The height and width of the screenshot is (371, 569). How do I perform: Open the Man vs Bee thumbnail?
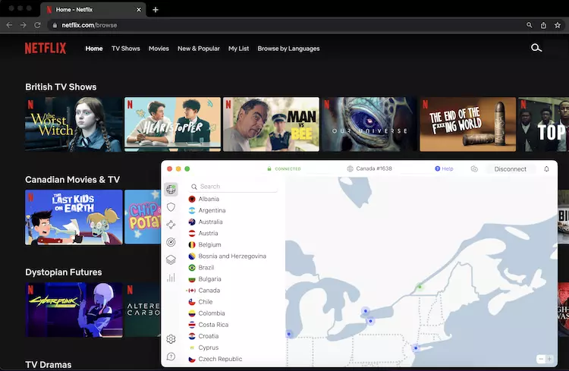[271, 124]
